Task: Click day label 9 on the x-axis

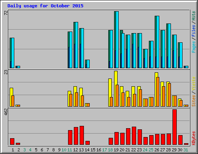Action: click(x=59, y=150)
